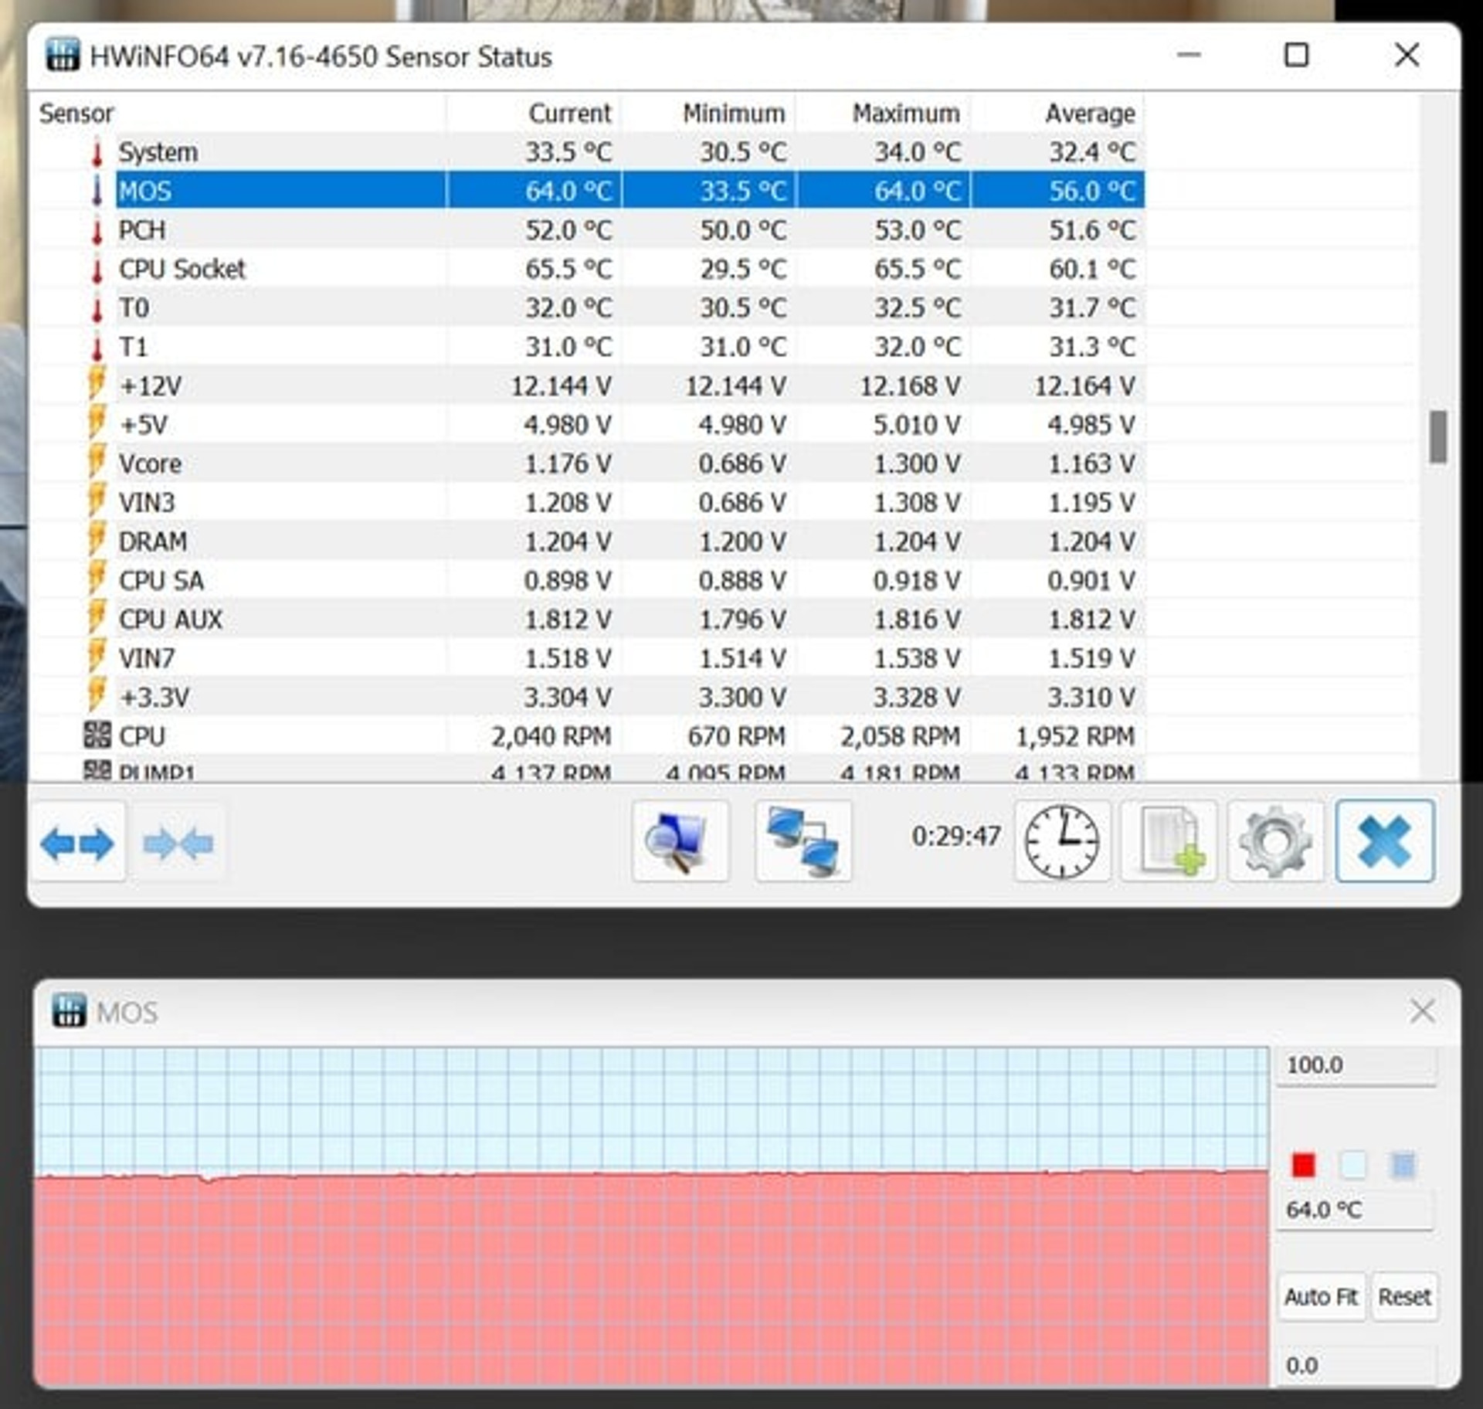
Task: Click the +12V maximum value 12.168 V
Action: pos(911,386)
